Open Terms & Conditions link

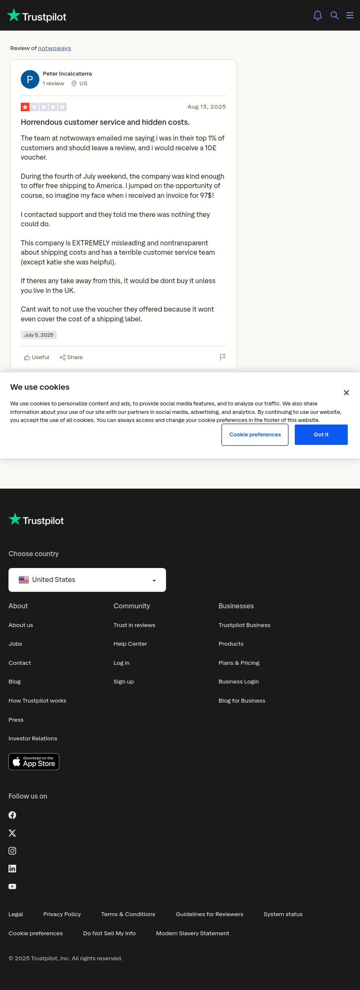tap(128, 914)
